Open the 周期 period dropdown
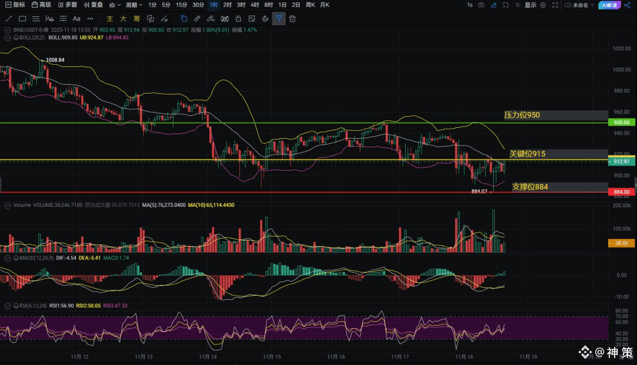This screenshot has height=365, width=637. coord(134,5)
